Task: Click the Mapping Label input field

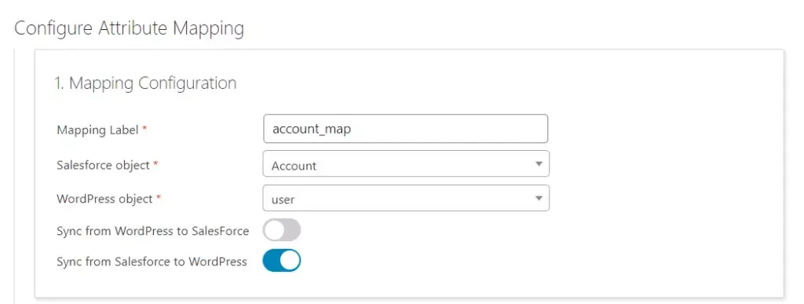Action: pyautogui.click(x=406, y=129)
